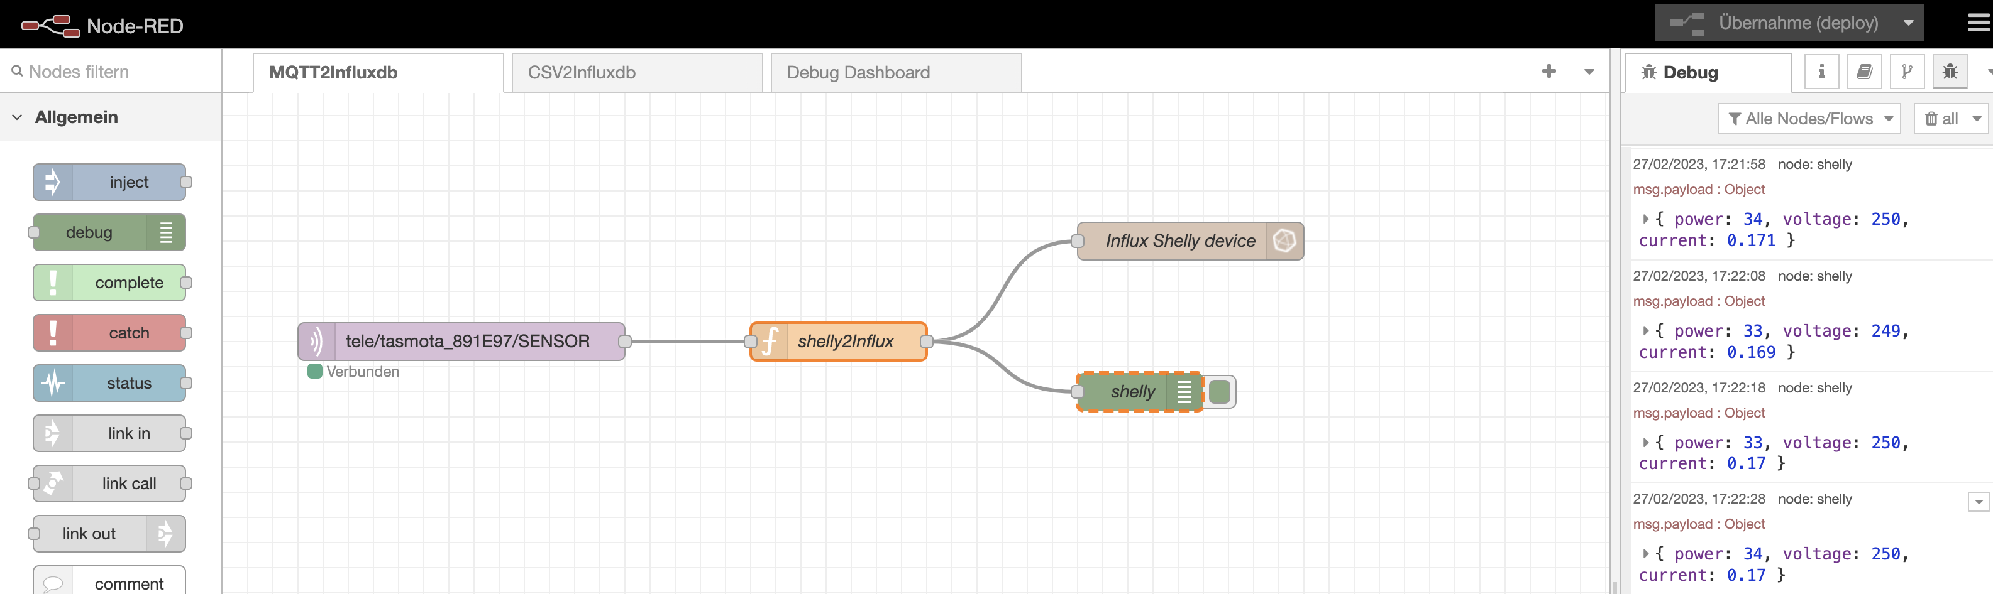Collapse the Allgemein node category

pyautogui.click(x=17, y=117)
